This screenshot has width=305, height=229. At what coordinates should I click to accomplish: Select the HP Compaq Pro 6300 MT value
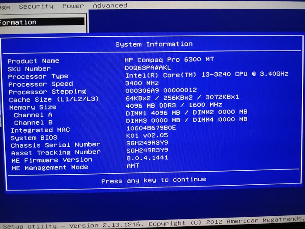click(x=169, y=59)
